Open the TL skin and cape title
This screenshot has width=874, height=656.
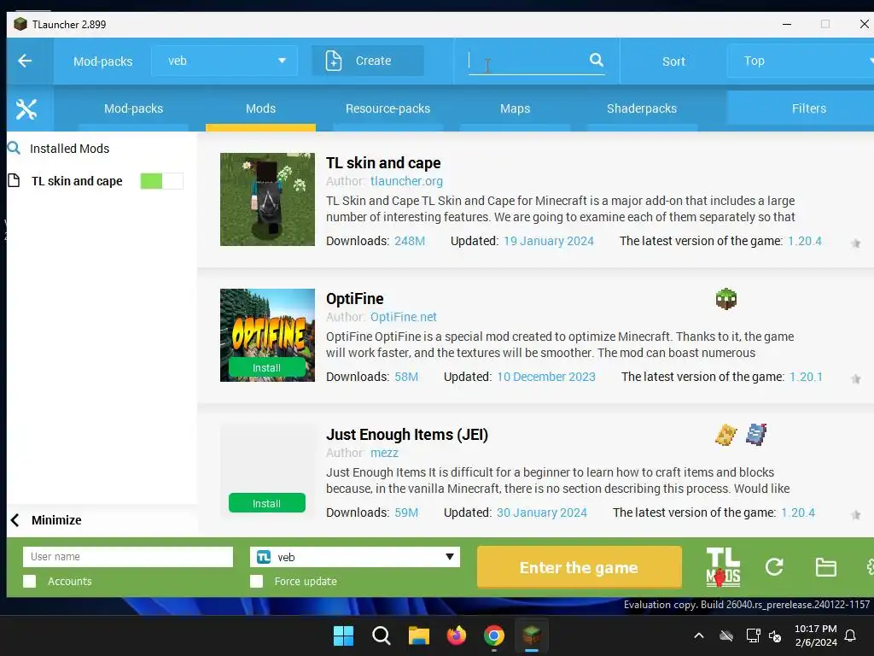coord(383,163)
